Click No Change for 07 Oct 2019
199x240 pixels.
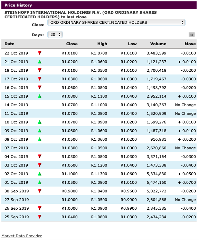pyautogui.click(x=186, y=148)
